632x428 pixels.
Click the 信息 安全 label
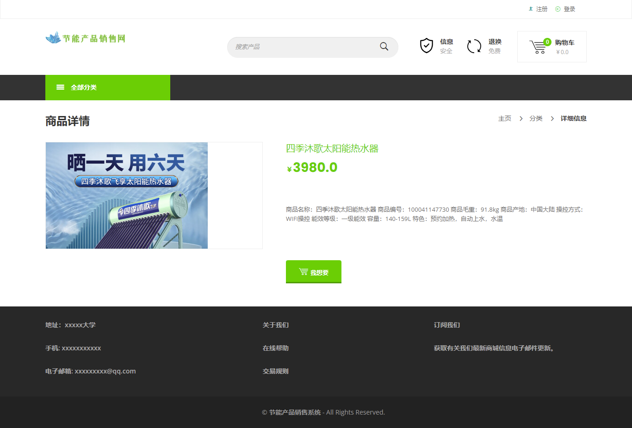(x=446, y=46)
